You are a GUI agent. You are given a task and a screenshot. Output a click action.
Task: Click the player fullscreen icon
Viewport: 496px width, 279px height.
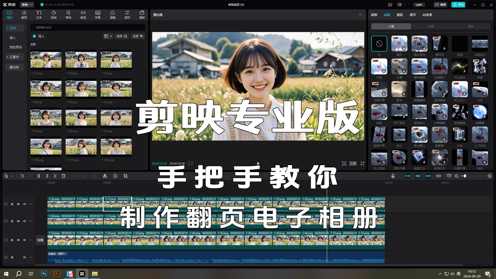tap(362, 164)
